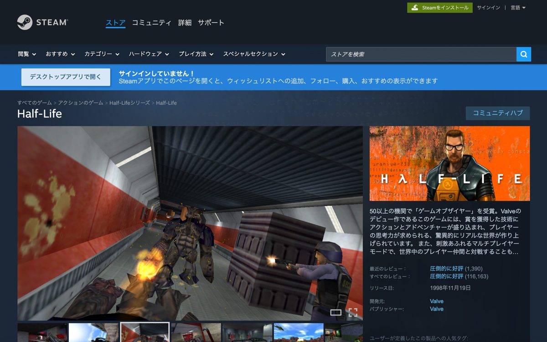Open publisher Valve link

[x=437, y=309]
